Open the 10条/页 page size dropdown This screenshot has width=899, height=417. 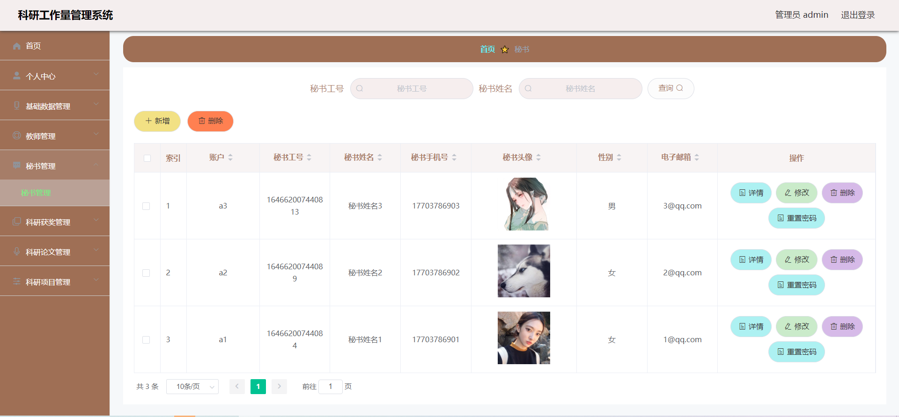[x=192, y=387]
